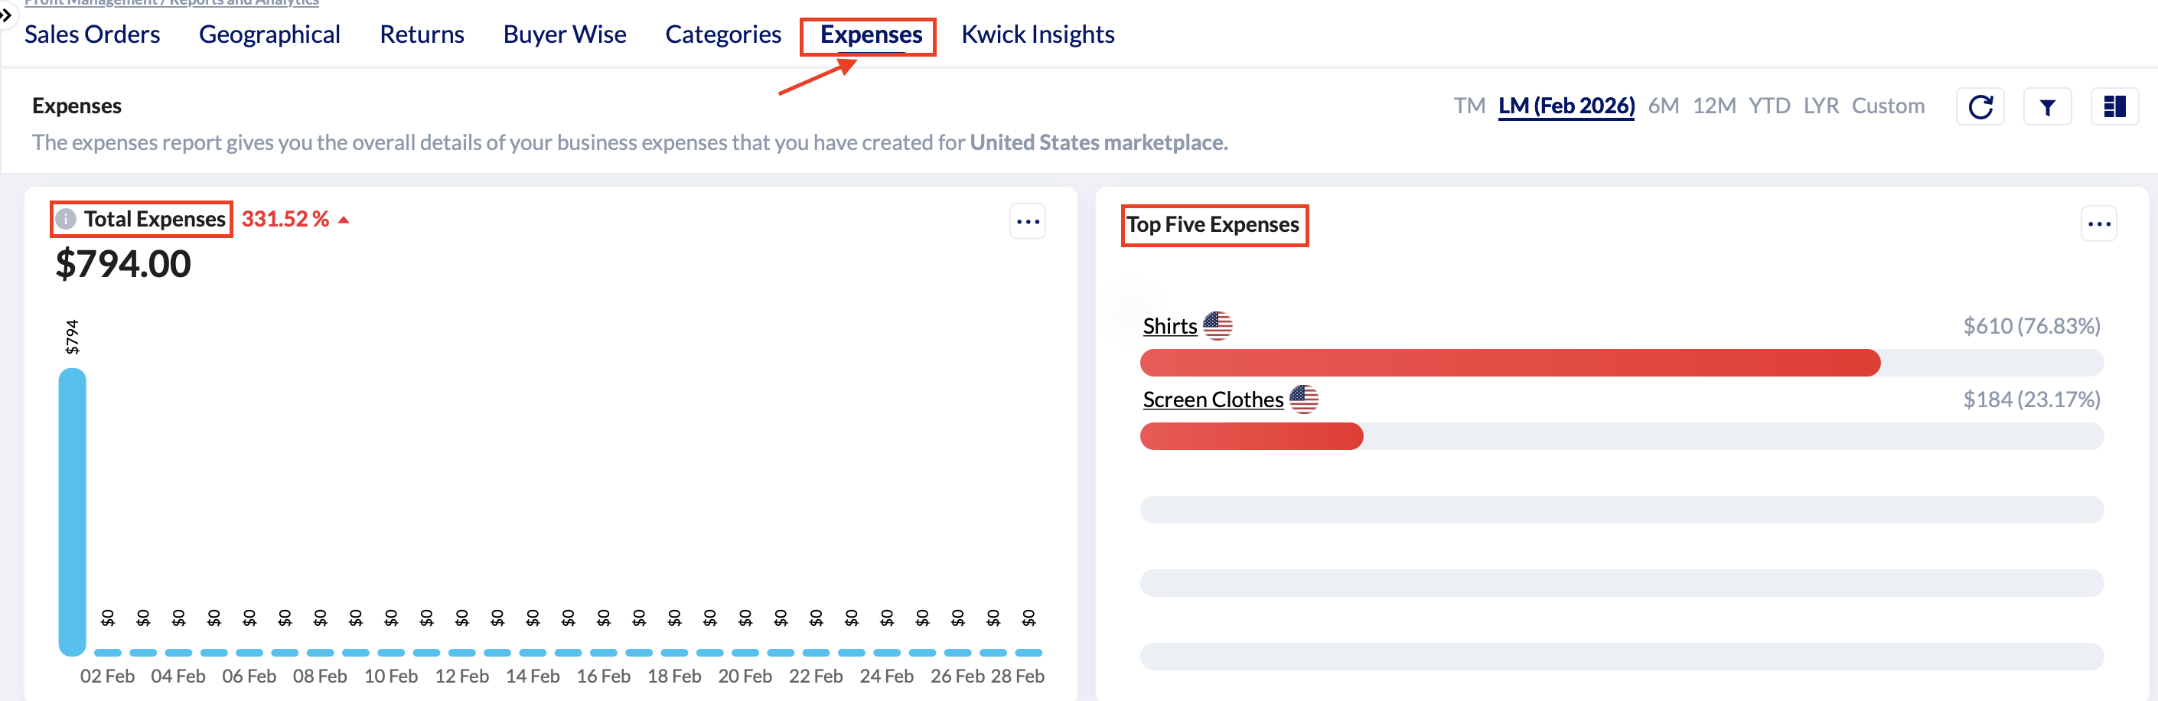This screenshot has width=2158, height=701.
Task: Switch to the Sales Orders tab
Action: 92,34
